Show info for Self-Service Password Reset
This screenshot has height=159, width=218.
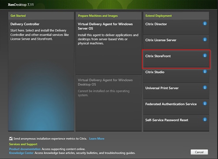[x=205, y=119]
